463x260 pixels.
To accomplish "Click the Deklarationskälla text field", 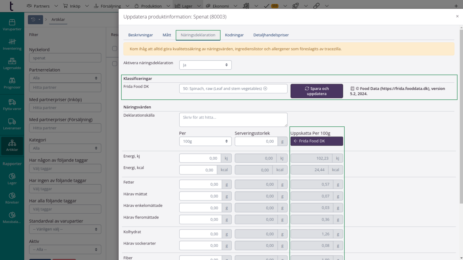I will [233, 120].
